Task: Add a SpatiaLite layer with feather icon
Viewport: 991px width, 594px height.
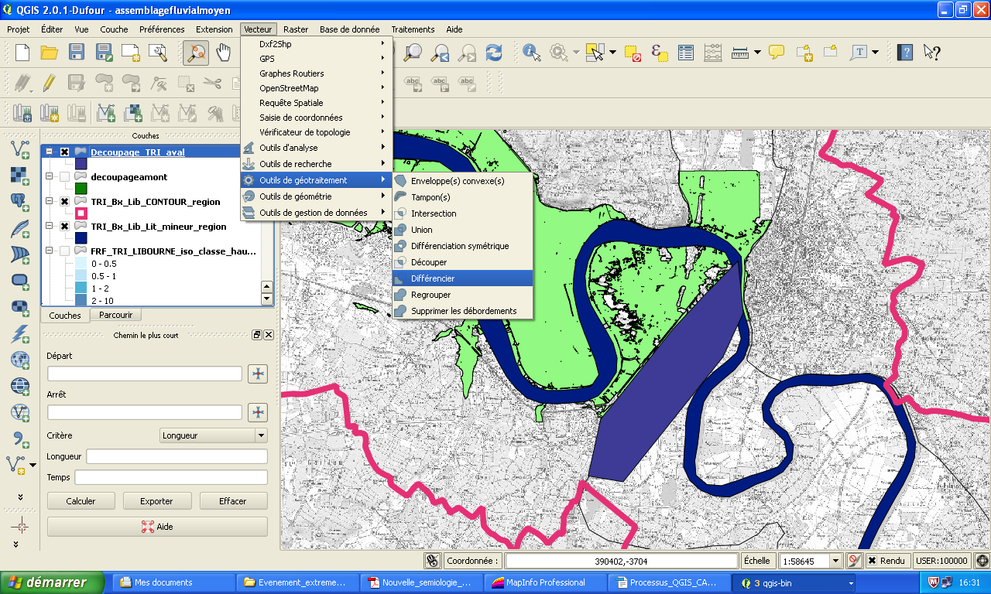Action: [x=19, y=228]
